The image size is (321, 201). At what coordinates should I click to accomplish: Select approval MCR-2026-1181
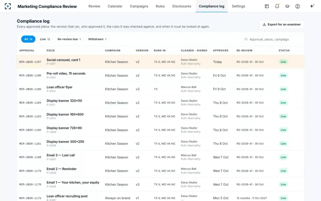[30, 144]
